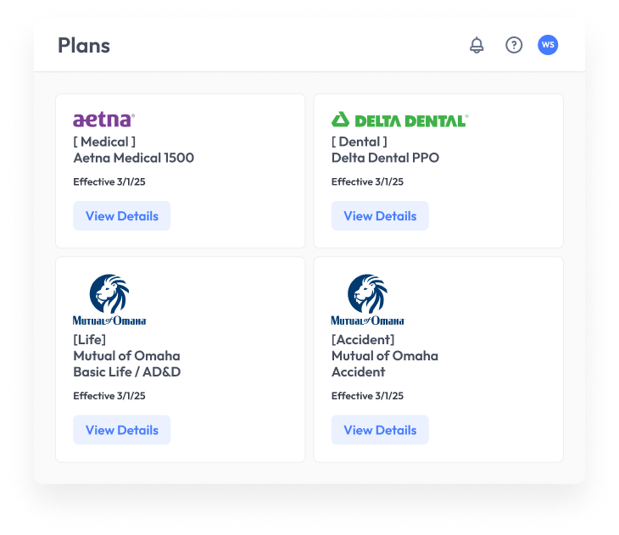View Details for Delta Dental PPO
619x535 pixels.
tap(379, 215)
